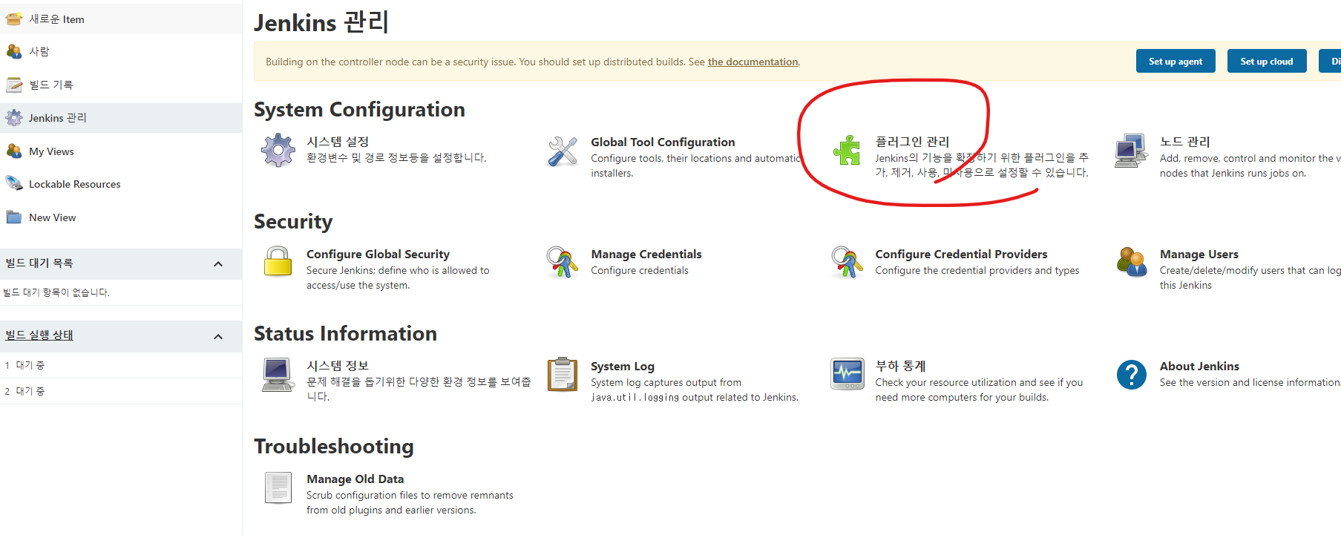Viewport: 1341px width, 535px height.
Task: Click the Set up agent button
Action: click(1176, 62)
